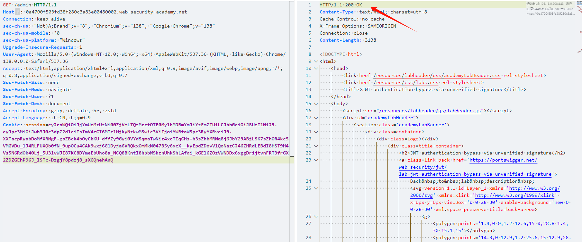Viewport: 582px width, 242px height.
Task: Fold the link-back anchor on line 23
Action: point(316,160)
